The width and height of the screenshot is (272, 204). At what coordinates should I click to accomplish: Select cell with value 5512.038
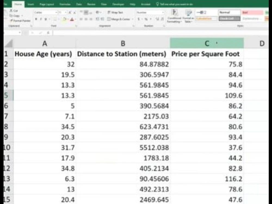pos(123,148)
